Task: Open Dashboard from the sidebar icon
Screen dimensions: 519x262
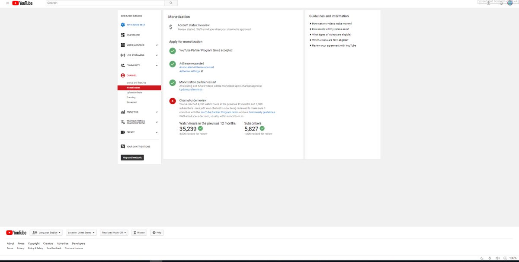Action: pyautogui.click(x=123, y=35)
